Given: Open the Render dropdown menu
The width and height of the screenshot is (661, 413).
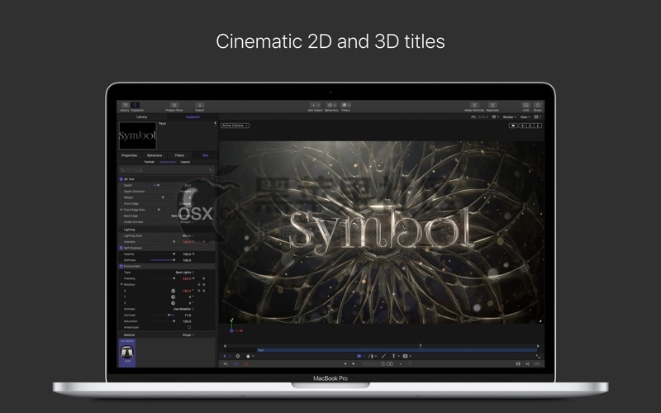Looking at the screenshot, I should coord(509,116).
